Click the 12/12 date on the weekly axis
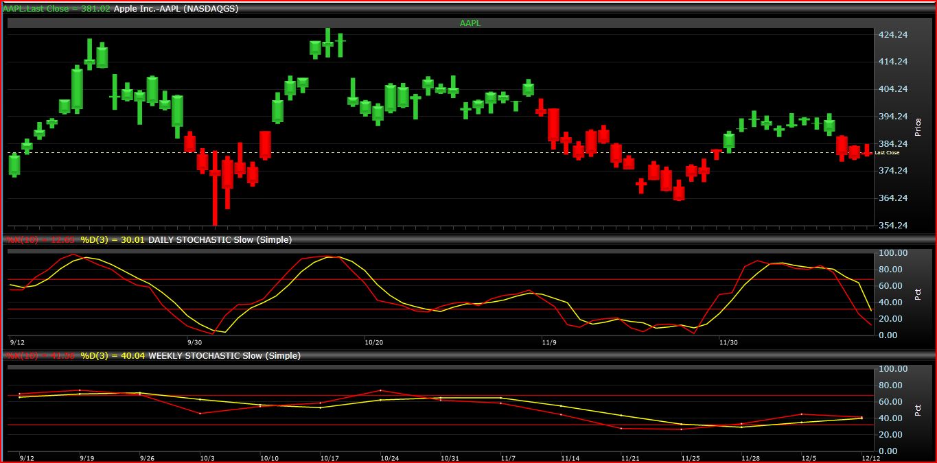 871,458
